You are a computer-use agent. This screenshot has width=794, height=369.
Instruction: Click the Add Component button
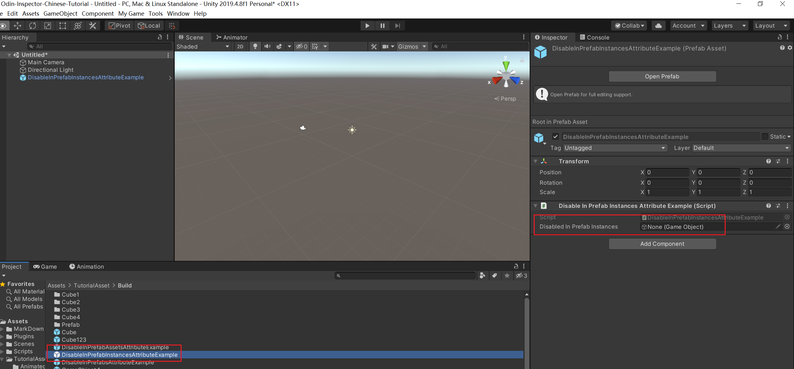[662, 244]
